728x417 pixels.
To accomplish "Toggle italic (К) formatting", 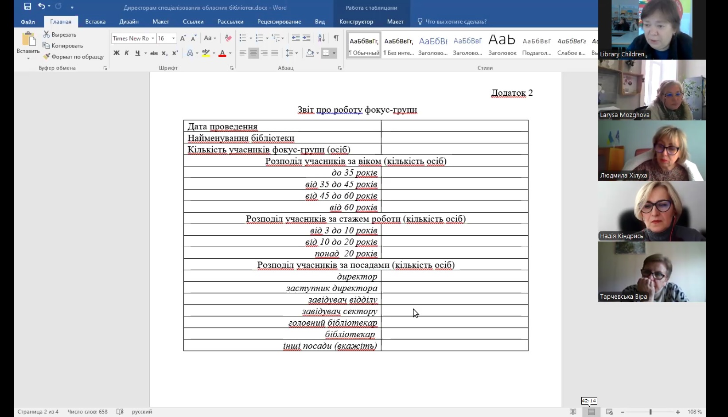I will pos(127,53).
